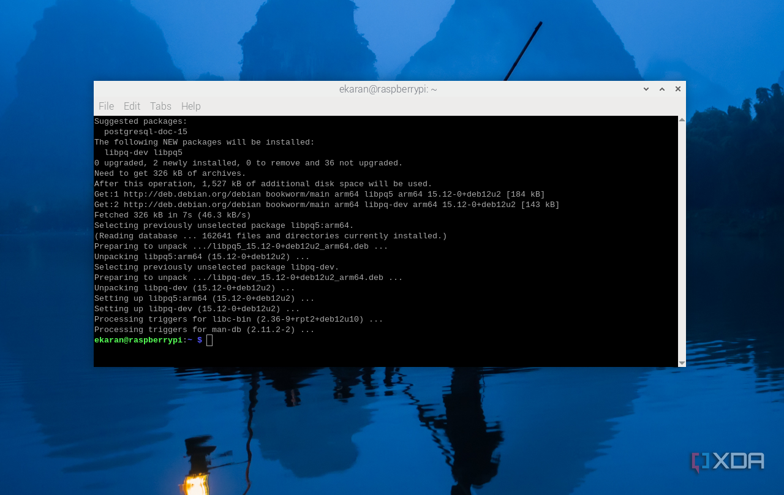Click 'Selecting previously unselected package libpq5:arm64' line
Screen dimensions: 784x495
point(224,225)
